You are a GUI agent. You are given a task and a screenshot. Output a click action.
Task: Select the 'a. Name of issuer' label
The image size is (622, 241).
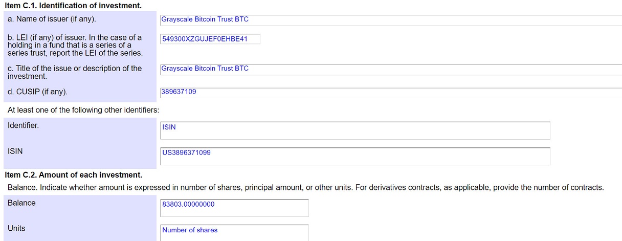52,19
